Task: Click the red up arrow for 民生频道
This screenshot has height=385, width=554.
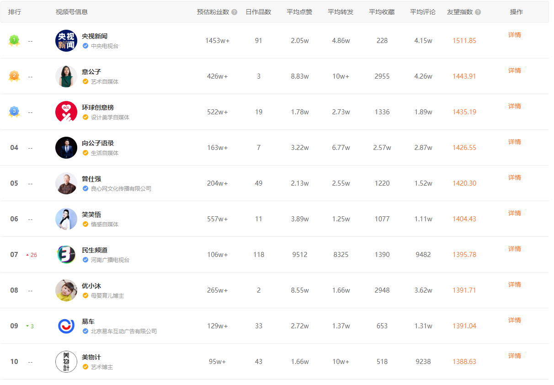Action: click(27, 255)
